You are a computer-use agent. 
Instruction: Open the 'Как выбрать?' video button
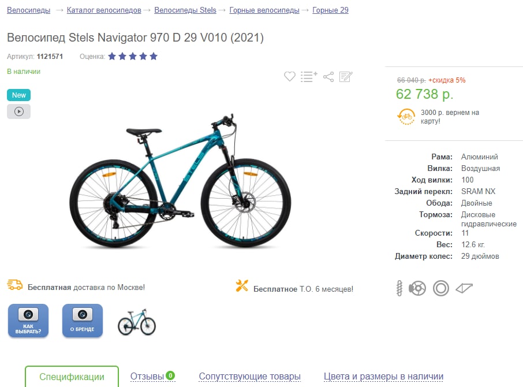tap(28, 321)
